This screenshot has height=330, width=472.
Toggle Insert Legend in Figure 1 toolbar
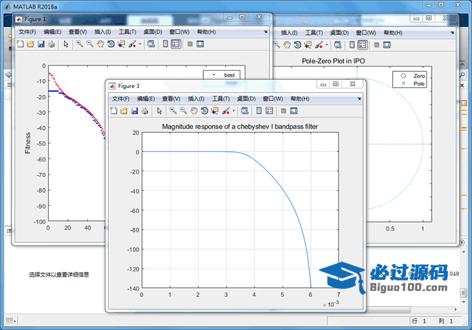tap(176, 44)
